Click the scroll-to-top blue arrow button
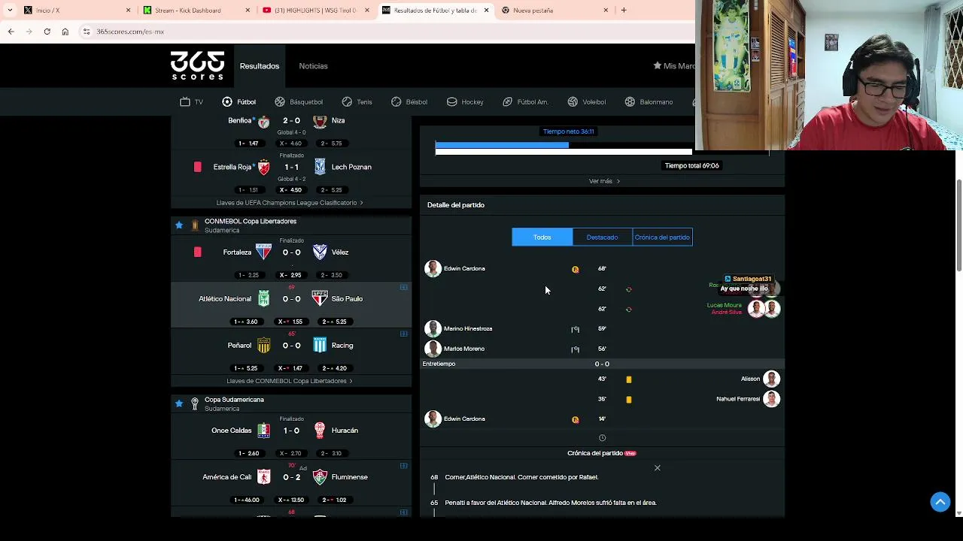Image resolution: width=963 pixels, height=541 pixels. [x=940, y=502]
